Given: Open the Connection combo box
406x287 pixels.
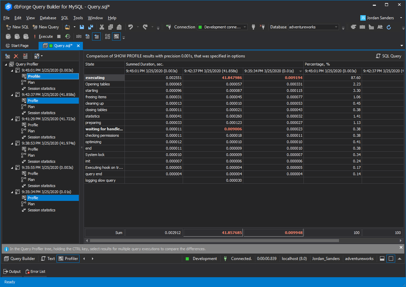Looking at the screenshot, I should (222, 27).
